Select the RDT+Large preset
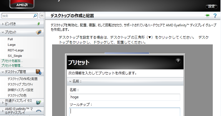The width and height of the screenshot is (221, 116). pos(16,50)
